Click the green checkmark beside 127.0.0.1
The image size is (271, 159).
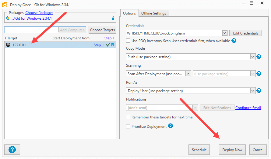pos(108,45)
